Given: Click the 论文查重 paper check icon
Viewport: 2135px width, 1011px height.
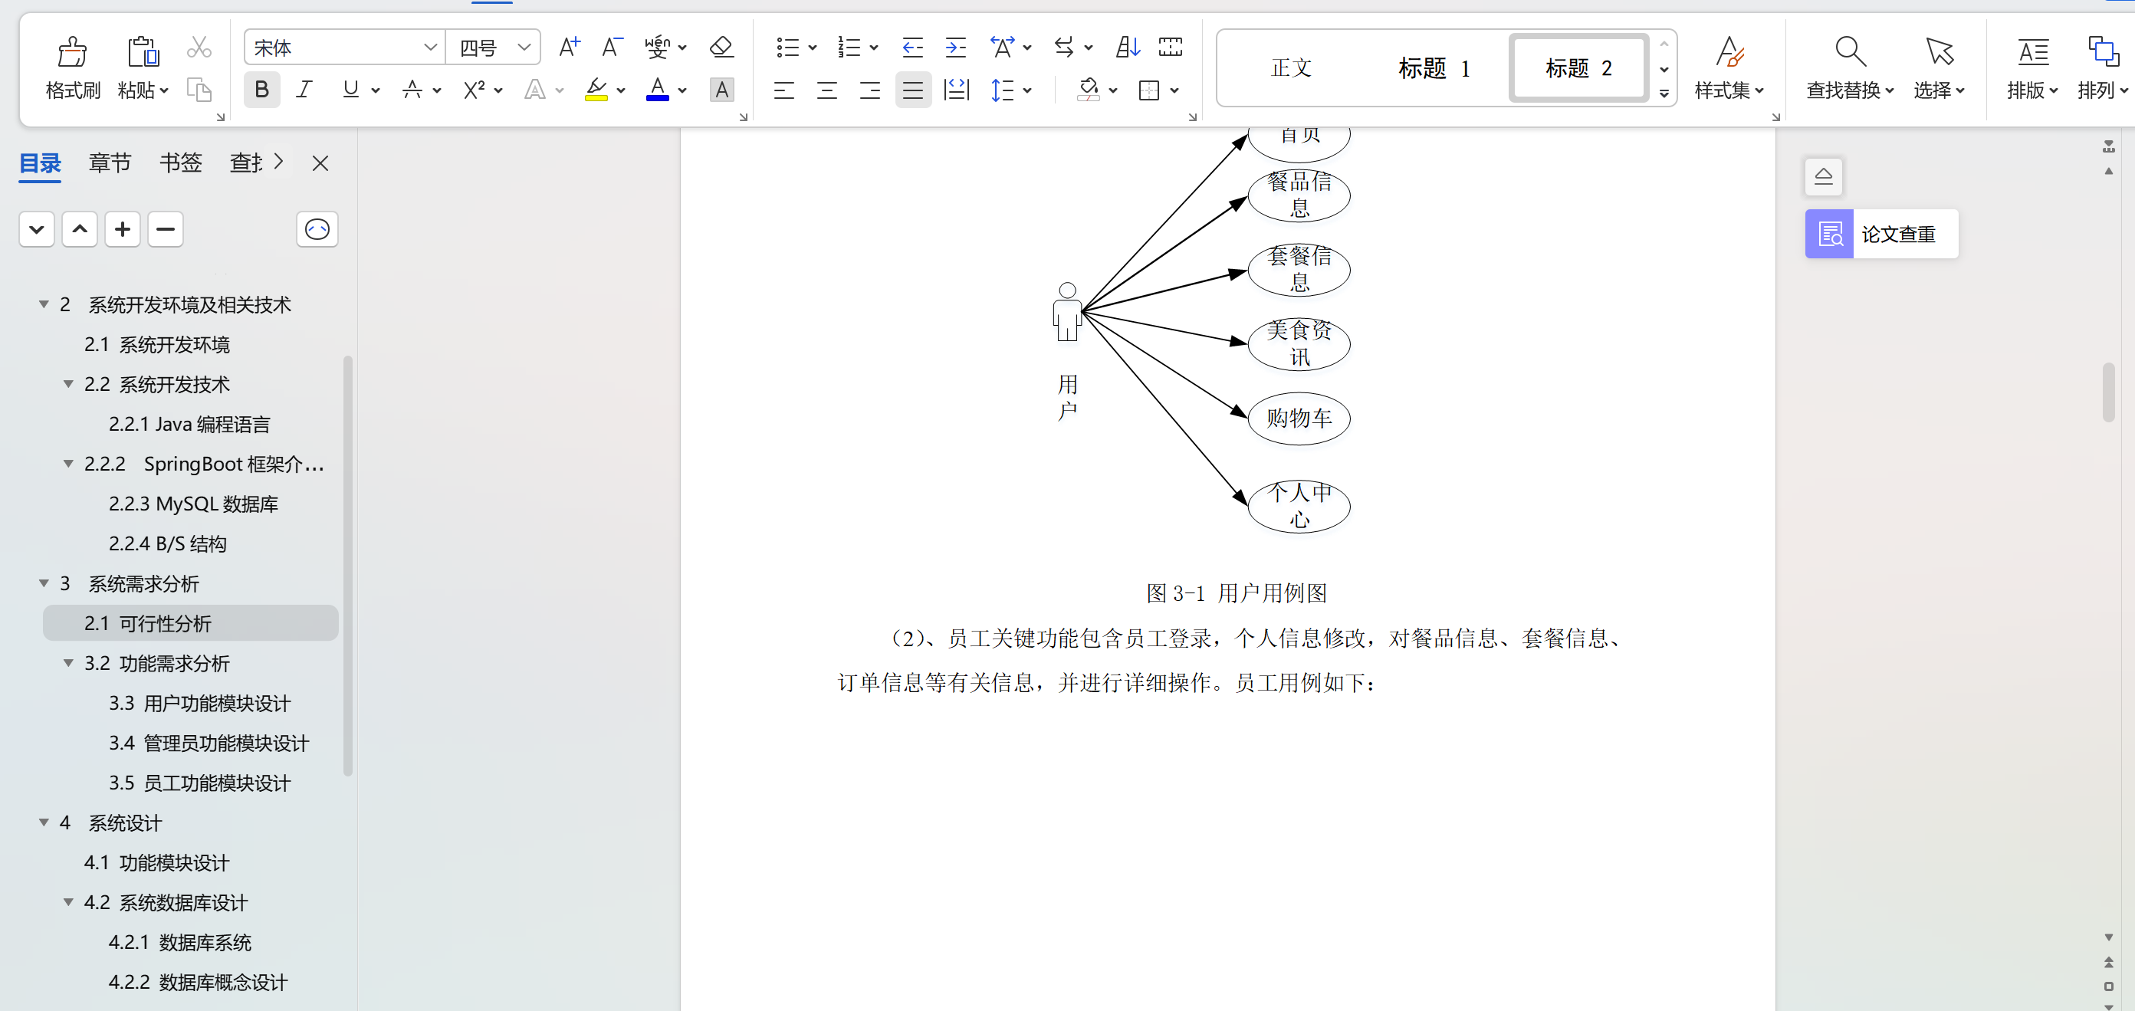Looking at the screenshot, I should point(1829,235).
